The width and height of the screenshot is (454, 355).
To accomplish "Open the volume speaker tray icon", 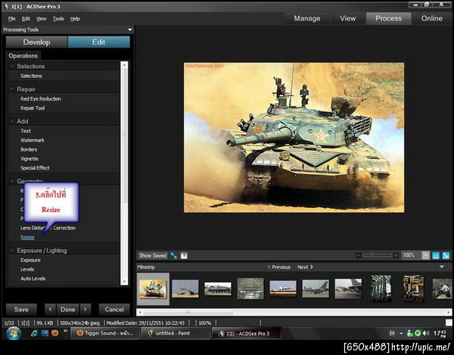I will 426,333.
